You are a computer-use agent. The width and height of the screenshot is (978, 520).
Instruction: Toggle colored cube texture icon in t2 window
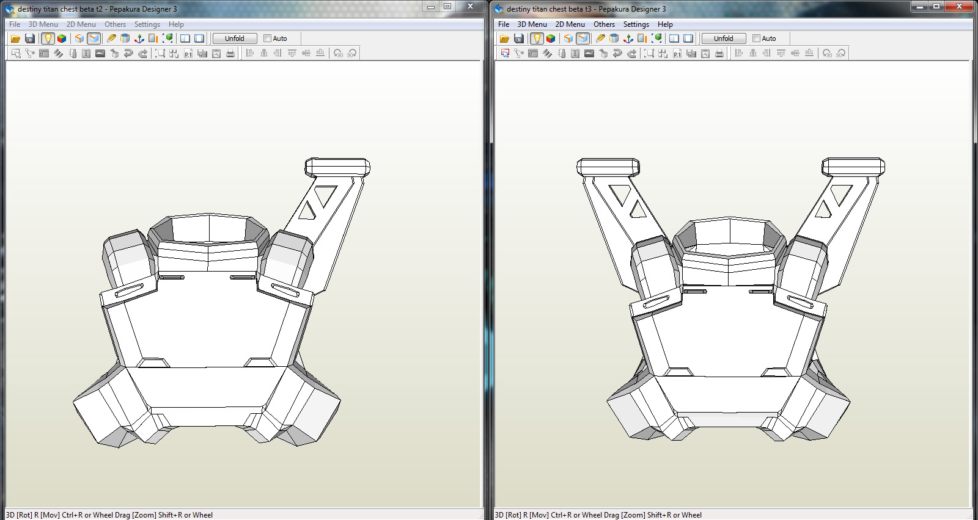[62, 38]
